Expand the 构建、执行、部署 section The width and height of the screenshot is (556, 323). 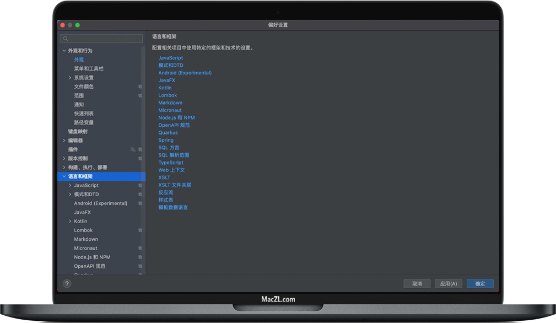[64, 168]
